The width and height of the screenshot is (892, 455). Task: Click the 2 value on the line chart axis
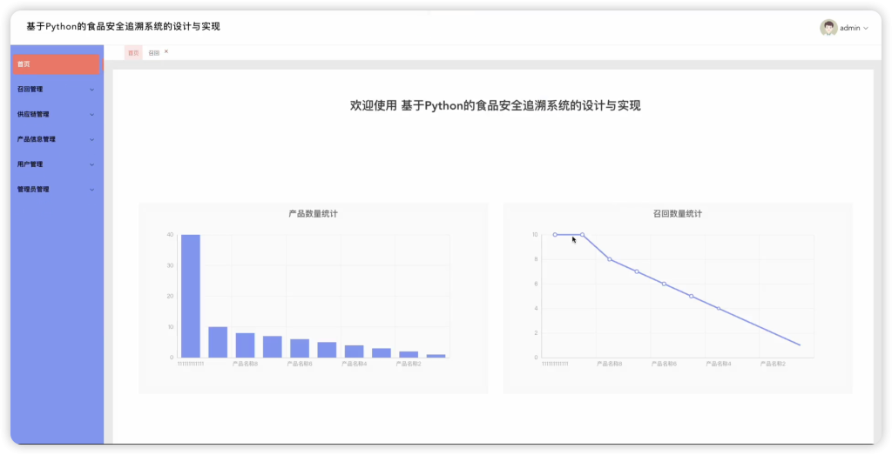pos(536,333)
